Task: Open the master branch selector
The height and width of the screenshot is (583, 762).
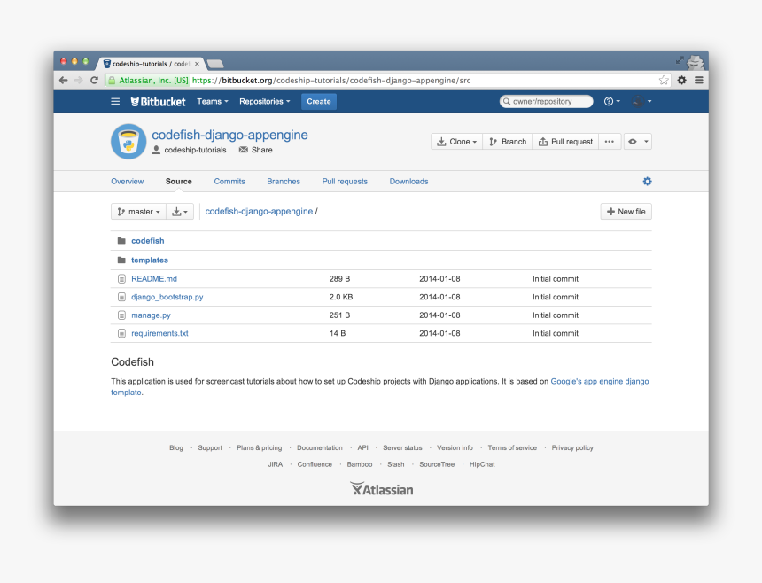Action: tap(138, 212)
